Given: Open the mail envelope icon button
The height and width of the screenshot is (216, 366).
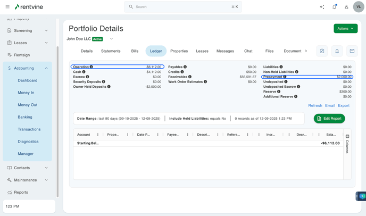Looking at the screenshot, I should coord(352,51).
